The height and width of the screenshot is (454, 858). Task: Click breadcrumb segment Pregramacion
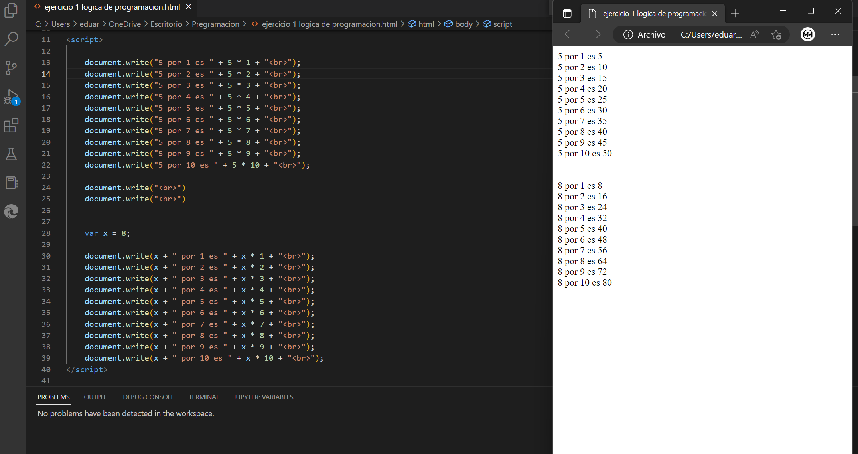click(215, 24)
